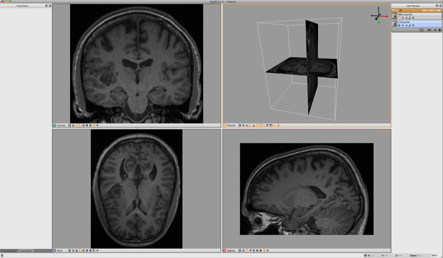Click the auto view icon in Sagittal toolbar
The height and width of the screenshot is (258, 443).
[x=240, y=250]
